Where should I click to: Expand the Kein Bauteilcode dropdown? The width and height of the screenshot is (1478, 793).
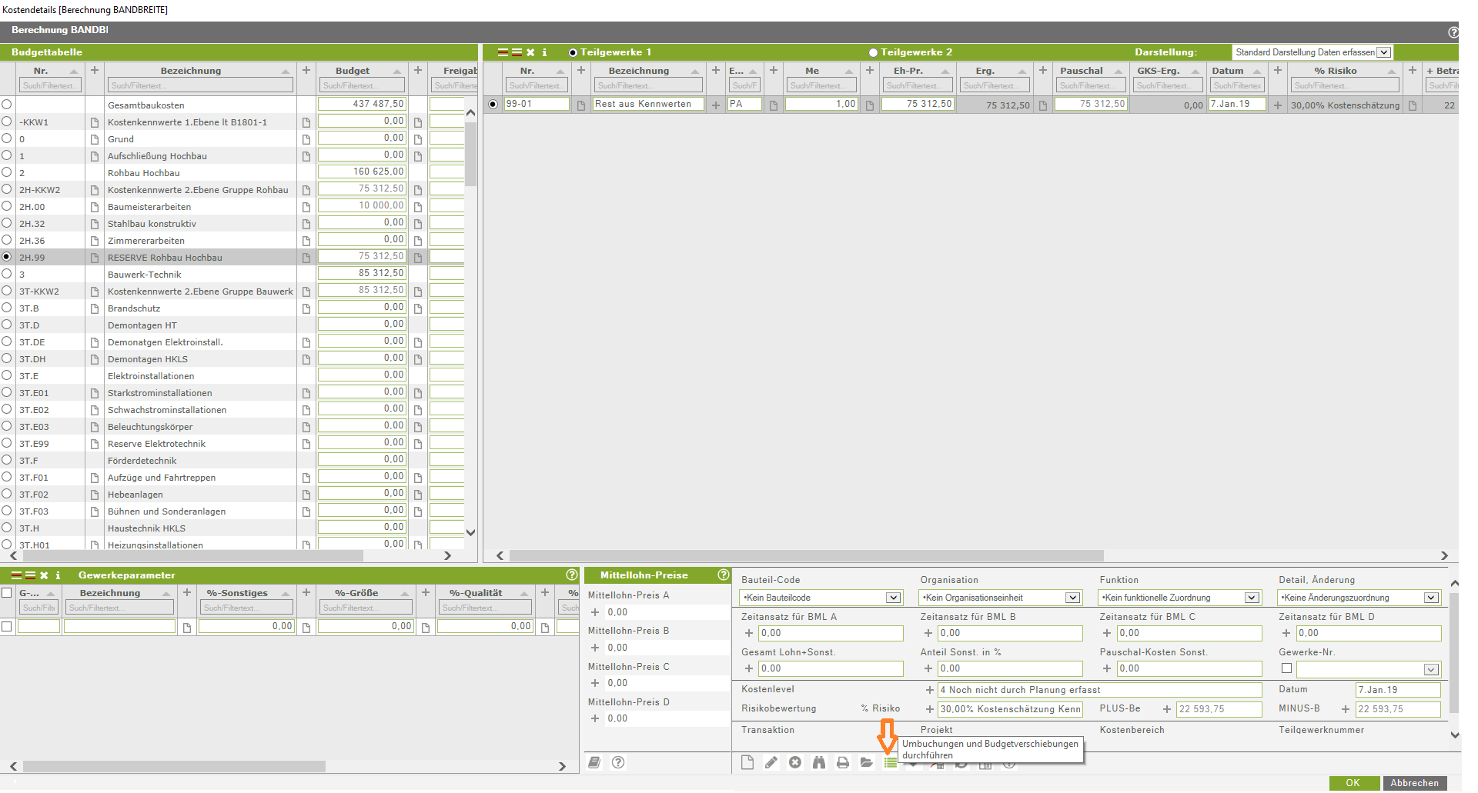click(x=893, y=598)
